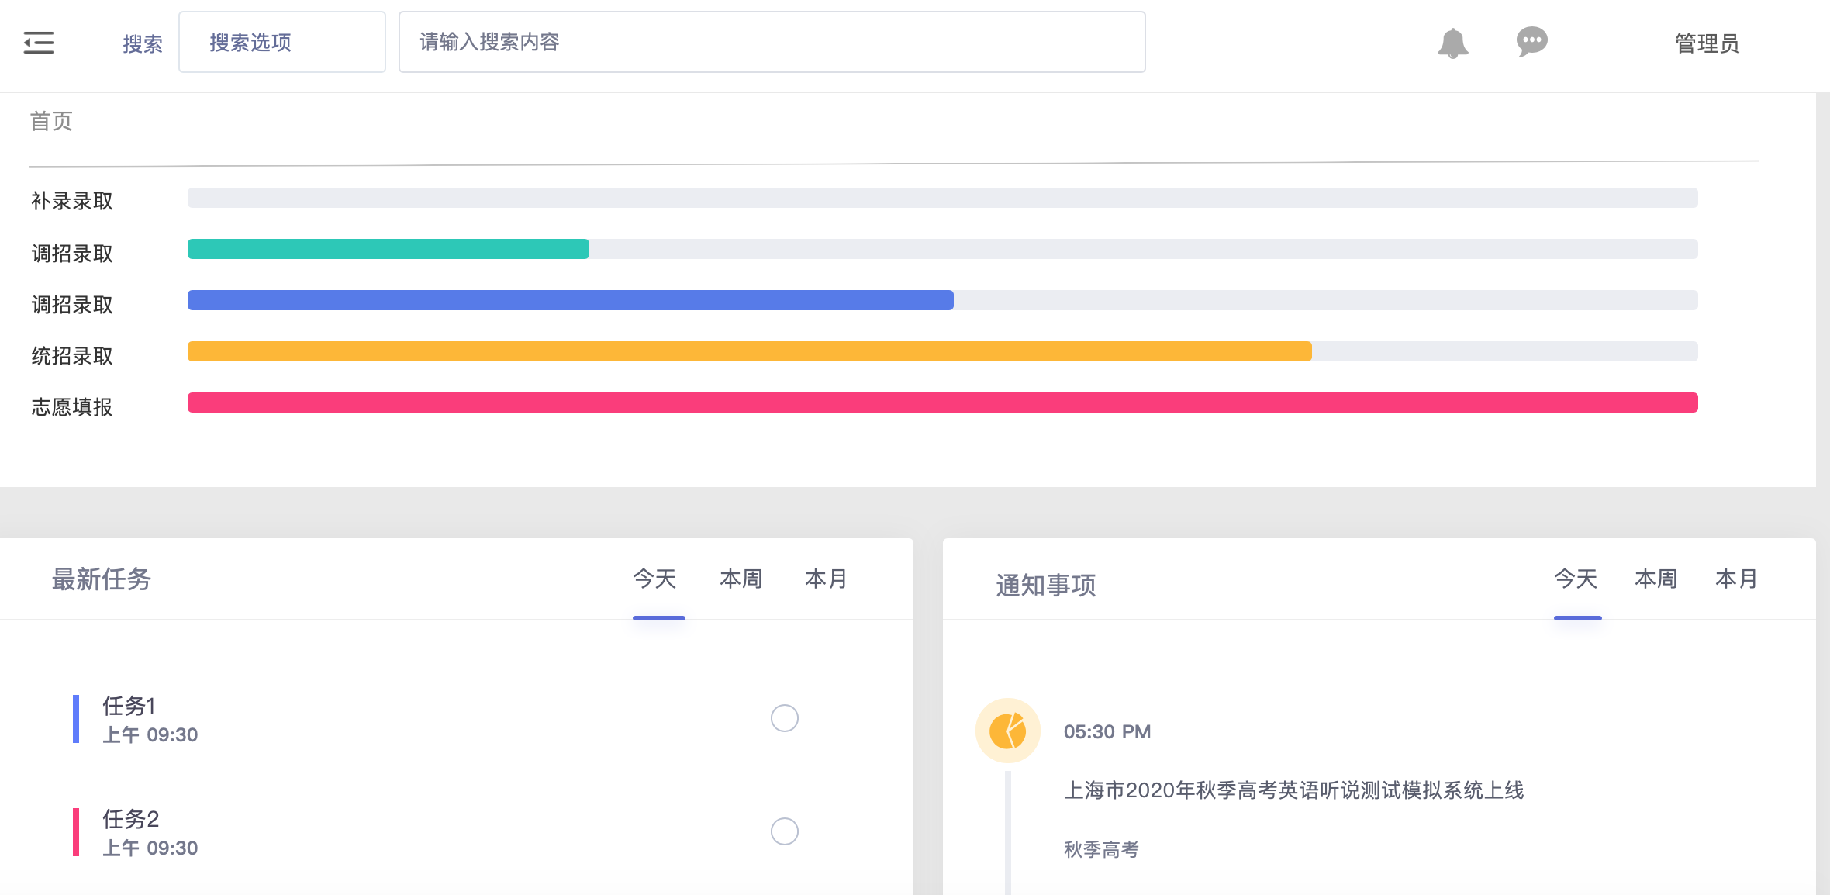The width and height of the screenshot is (1830, 895).
Task: Open messages via the chat bubble icon
Action: pyautogui.click(x=1531, y=42)
